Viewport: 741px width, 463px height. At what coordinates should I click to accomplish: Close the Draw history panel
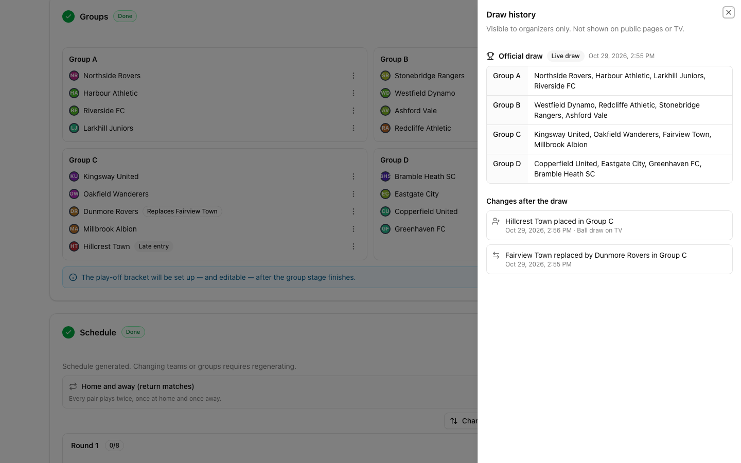pos(728,12)
